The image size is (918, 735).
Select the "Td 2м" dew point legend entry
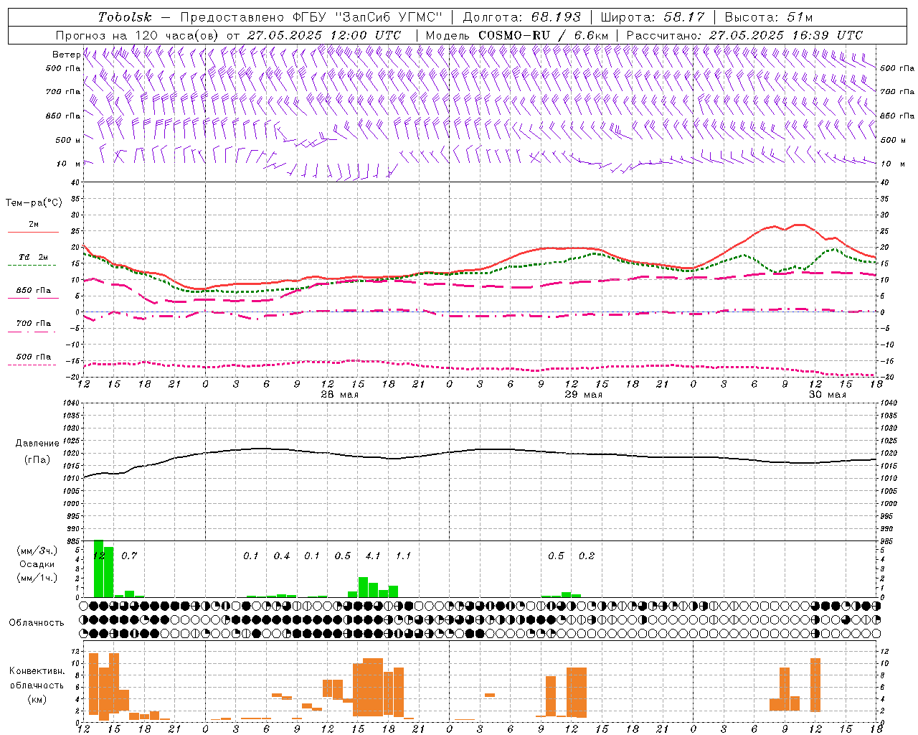[34, 257]
